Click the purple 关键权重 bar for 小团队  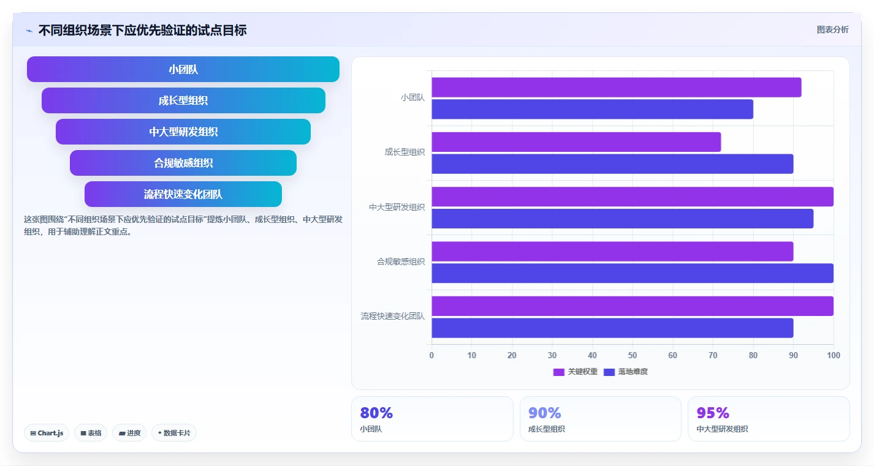617,87
